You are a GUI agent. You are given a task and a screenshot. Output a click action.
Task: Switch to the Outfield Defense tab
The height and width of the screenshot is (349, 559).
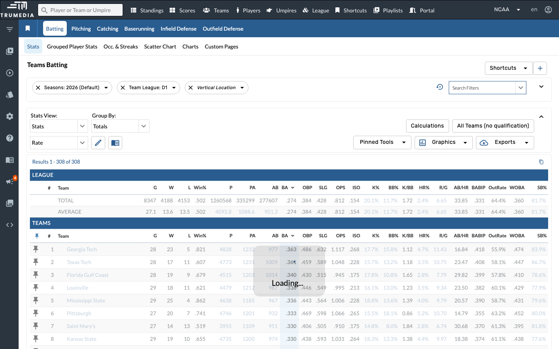[223, 29]
